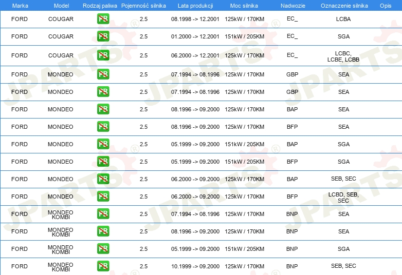
Task: Click COUGAR in the LCBA row
Action: coord(61,19)
